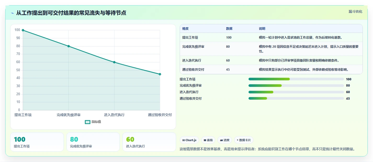Screen dimensions: 373x162
Task: Click the 进入迭代执行 table row cell
Action: click(192, 61)
